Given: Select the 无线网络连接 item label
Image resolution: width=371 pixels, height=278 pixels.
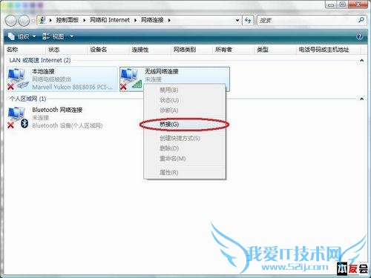Looking at the screenshot, I should 162,72.
